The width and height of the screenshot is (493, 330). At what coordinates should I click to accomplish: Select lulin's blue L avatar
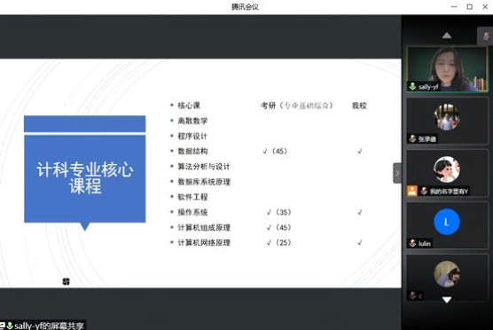(447, 222)
